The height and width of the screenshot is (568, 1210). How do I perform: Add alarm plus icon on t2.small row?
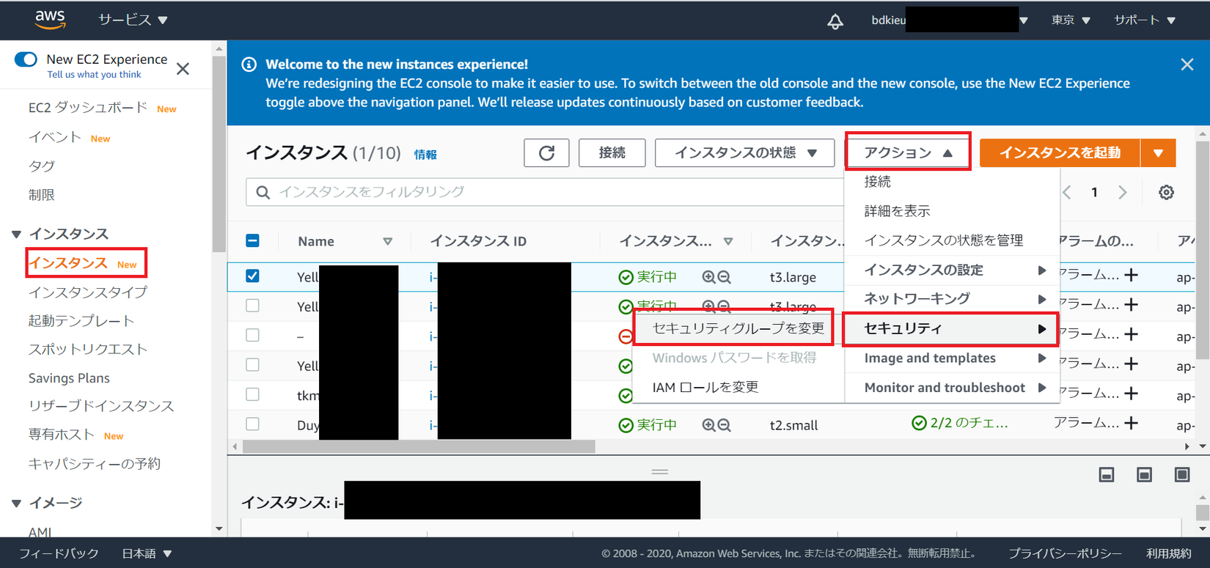pos(1132,423)
